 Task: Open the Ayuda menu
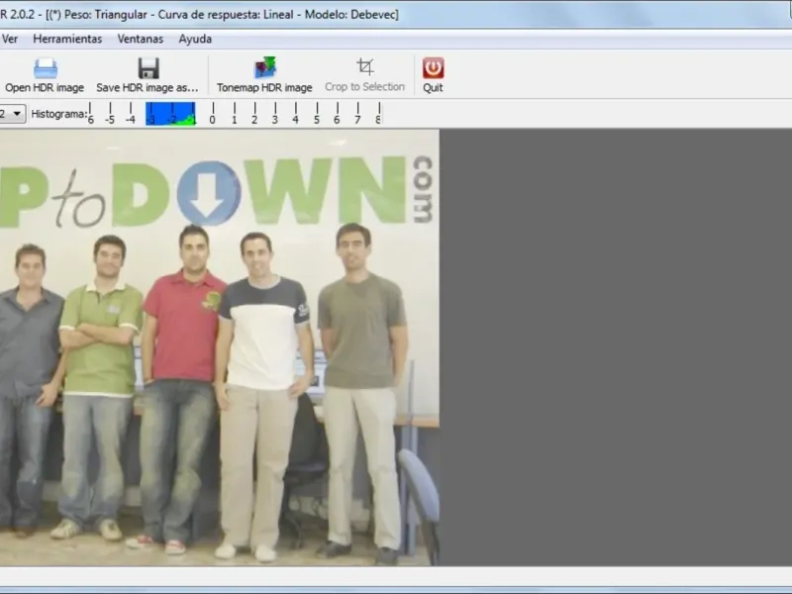pyautogui.click(x=195, y=39)
